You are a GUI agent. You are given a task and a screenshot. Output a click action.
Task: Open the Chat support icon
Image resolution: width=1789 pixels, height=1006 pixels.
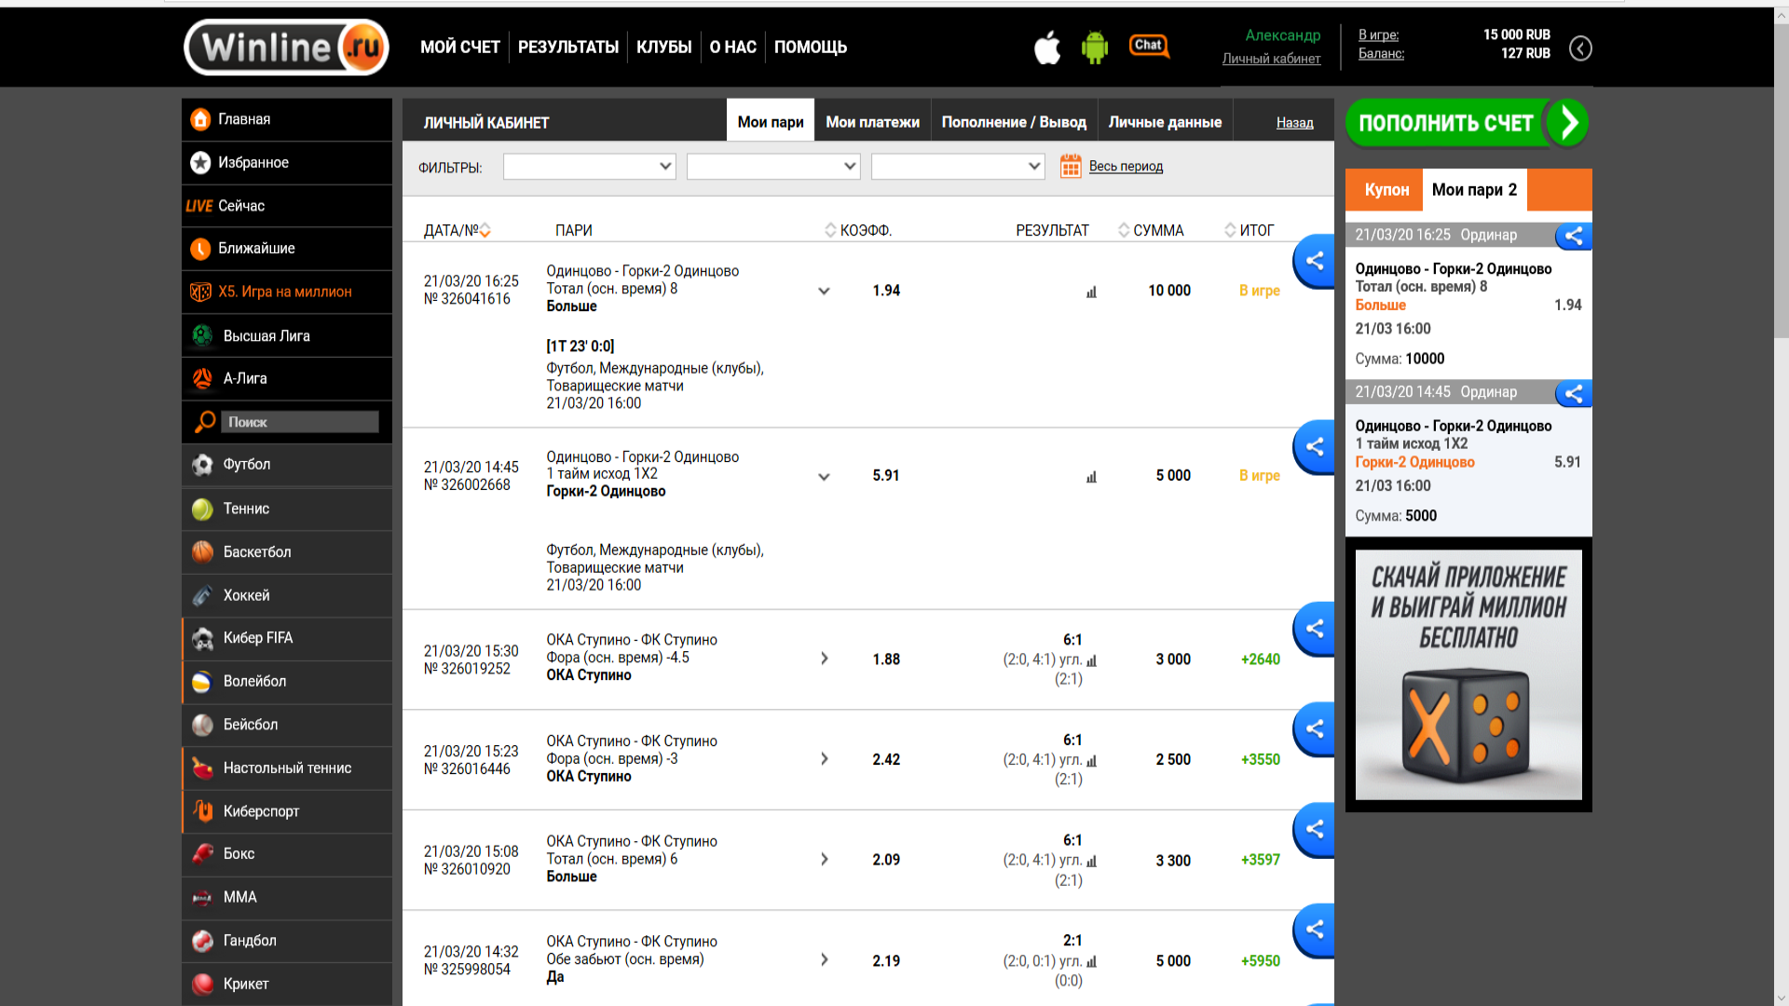click(x=1149, y=46)
